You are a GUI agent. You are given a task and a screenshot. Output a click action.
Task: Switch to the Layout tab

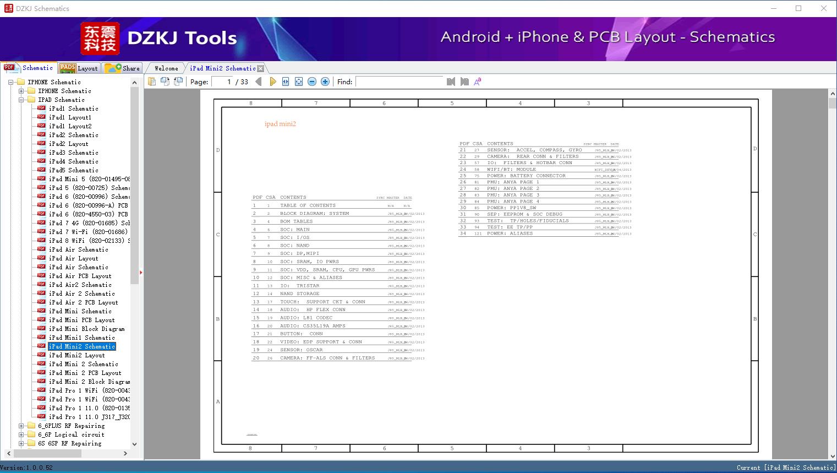pyautogui.click(x=79, y=68)
